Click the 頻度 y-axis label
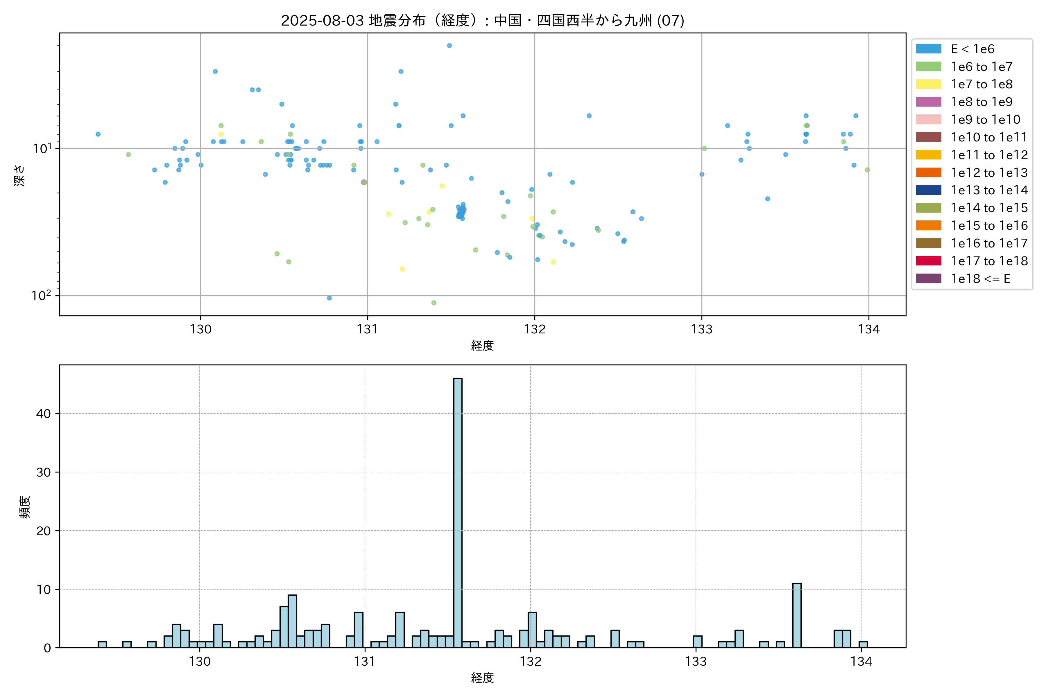The image size is (1046, 697). coord(25,507)
